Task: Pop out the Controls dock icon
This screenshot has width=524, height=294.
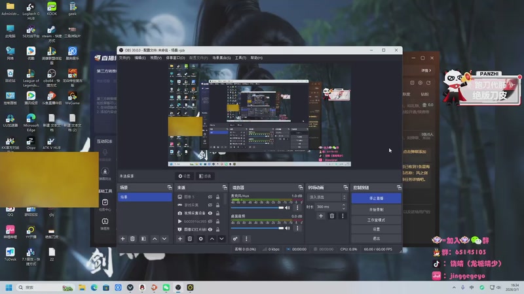Action: [399, 188]
